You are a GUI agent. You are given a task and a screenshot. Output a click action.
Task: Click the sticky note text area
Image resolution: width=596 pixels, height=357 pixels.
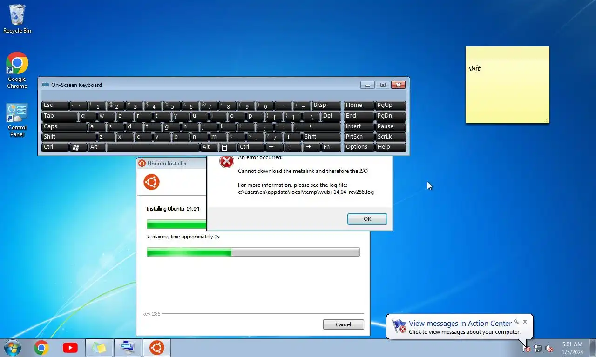508,88
